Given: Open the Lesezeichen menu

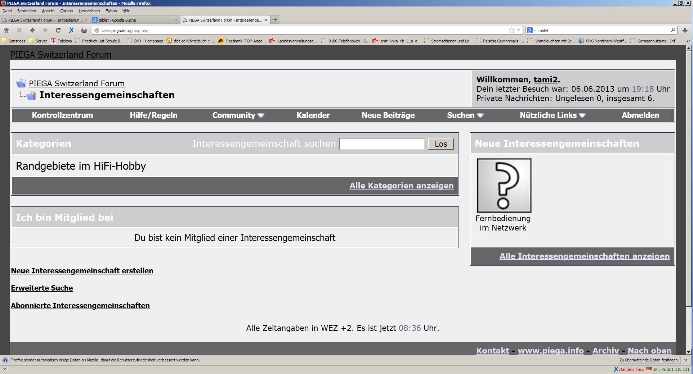Looking at the screenshot, I should [x=89, y=11].
